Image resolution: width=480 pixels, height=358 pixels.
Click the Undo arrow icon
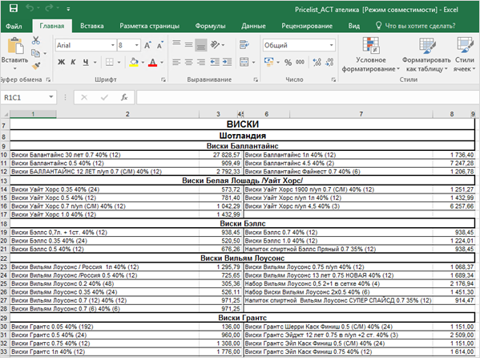(30, 8)
